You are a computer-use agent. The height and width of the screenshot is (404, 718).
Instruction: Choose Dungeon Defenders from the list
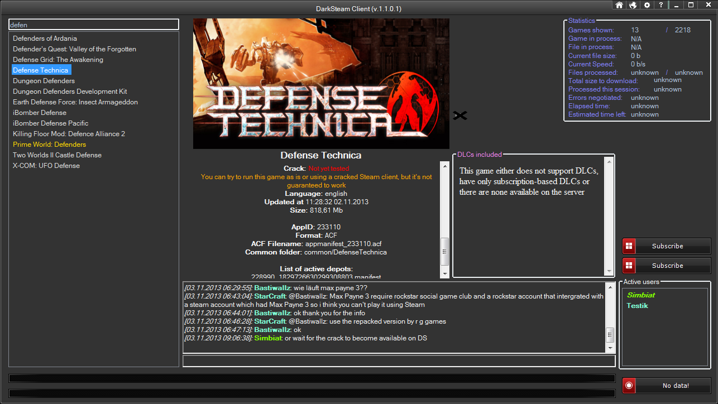pos(44,81)
